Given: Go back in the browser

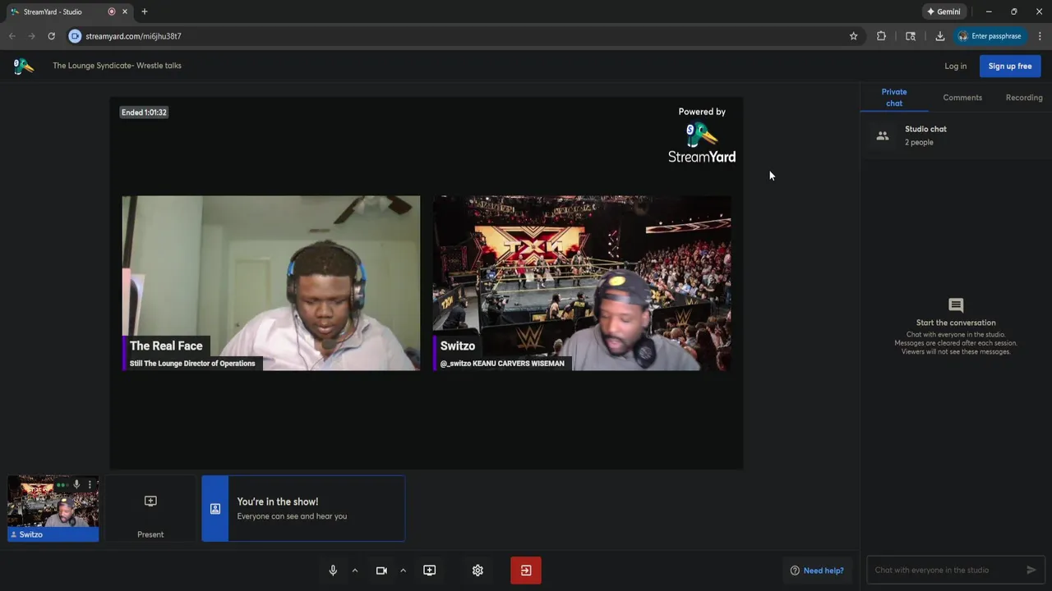Looking at the screenshot, I should click(12, 36).
